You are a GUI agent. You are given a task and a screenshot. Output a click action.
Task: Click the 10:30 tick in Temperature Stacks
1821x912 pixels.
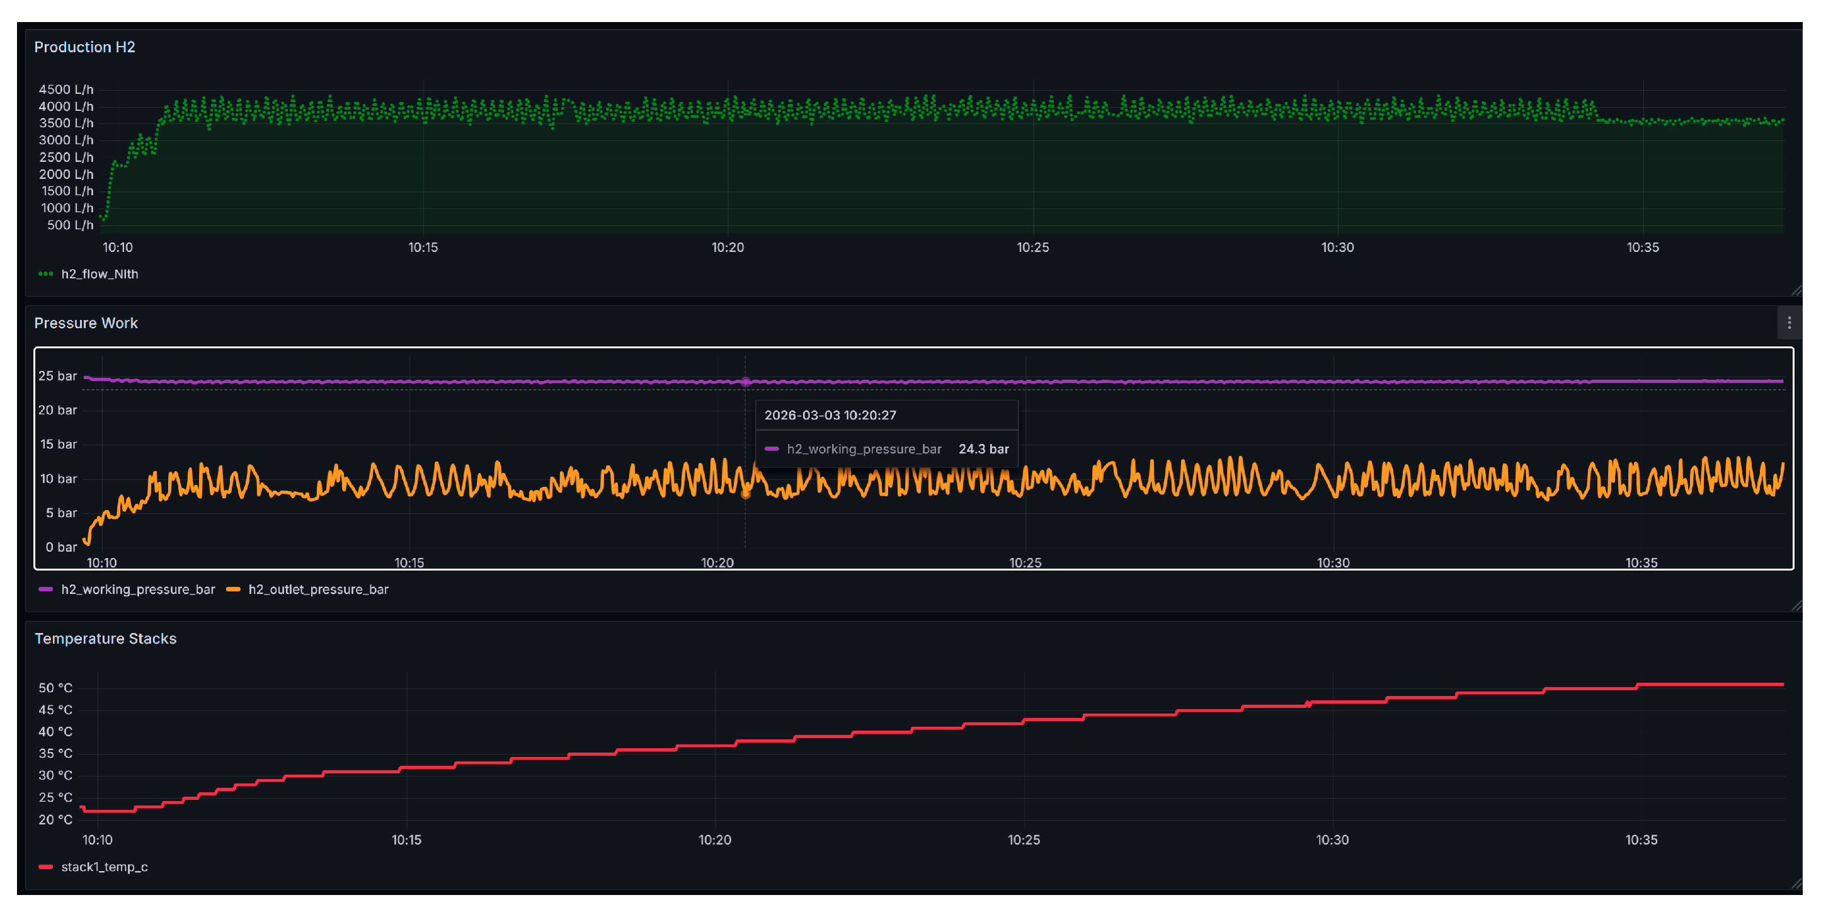[x=1333, y=840]
